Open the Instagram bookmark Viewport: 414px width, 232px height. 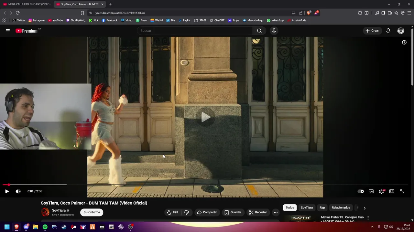(x=37, y=20)
